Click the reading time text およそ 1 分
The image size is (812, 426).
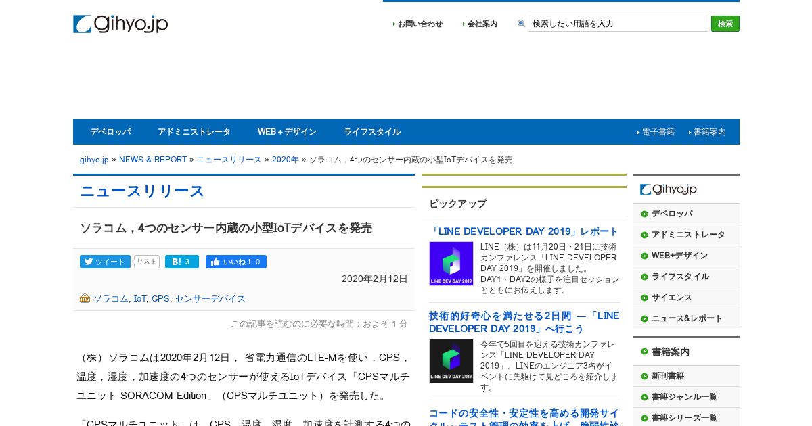pyautogui.click(x=385, y=324)
